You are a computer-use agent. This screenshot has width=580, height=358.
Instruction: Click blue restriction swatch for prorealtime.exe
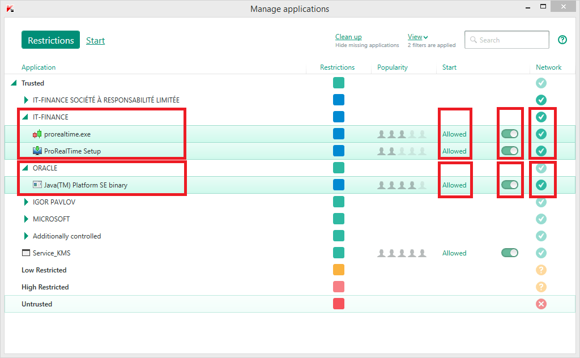coord(339,134)
